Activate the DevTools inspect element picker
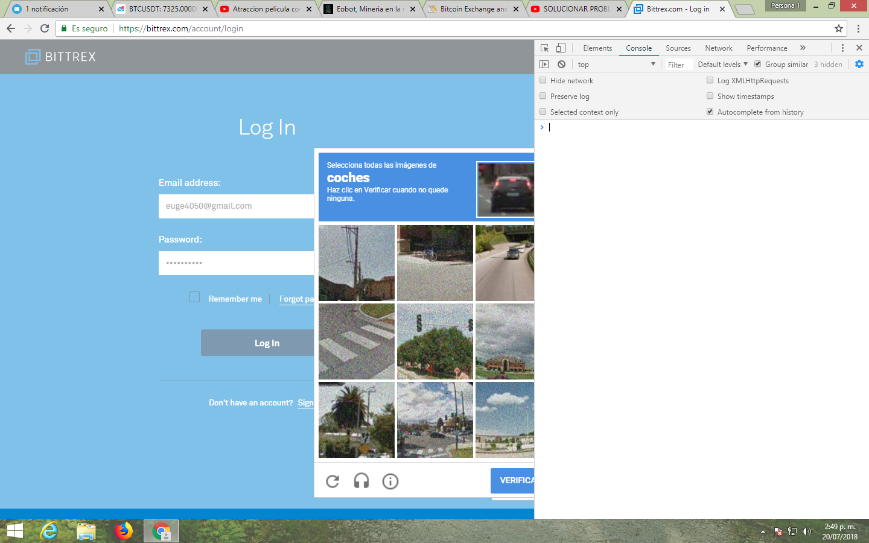Viewport: 869px width, 543px height. [544, 48]
